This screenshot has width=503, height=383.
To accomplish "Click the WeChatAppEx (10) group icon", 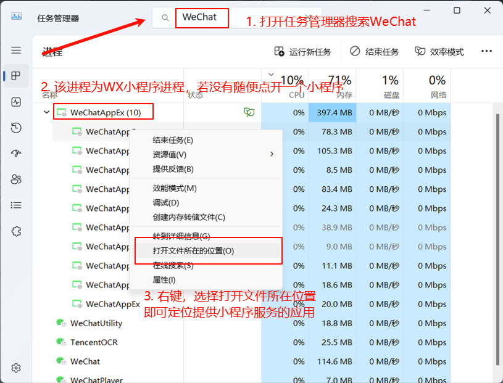I will pos(61,112).
